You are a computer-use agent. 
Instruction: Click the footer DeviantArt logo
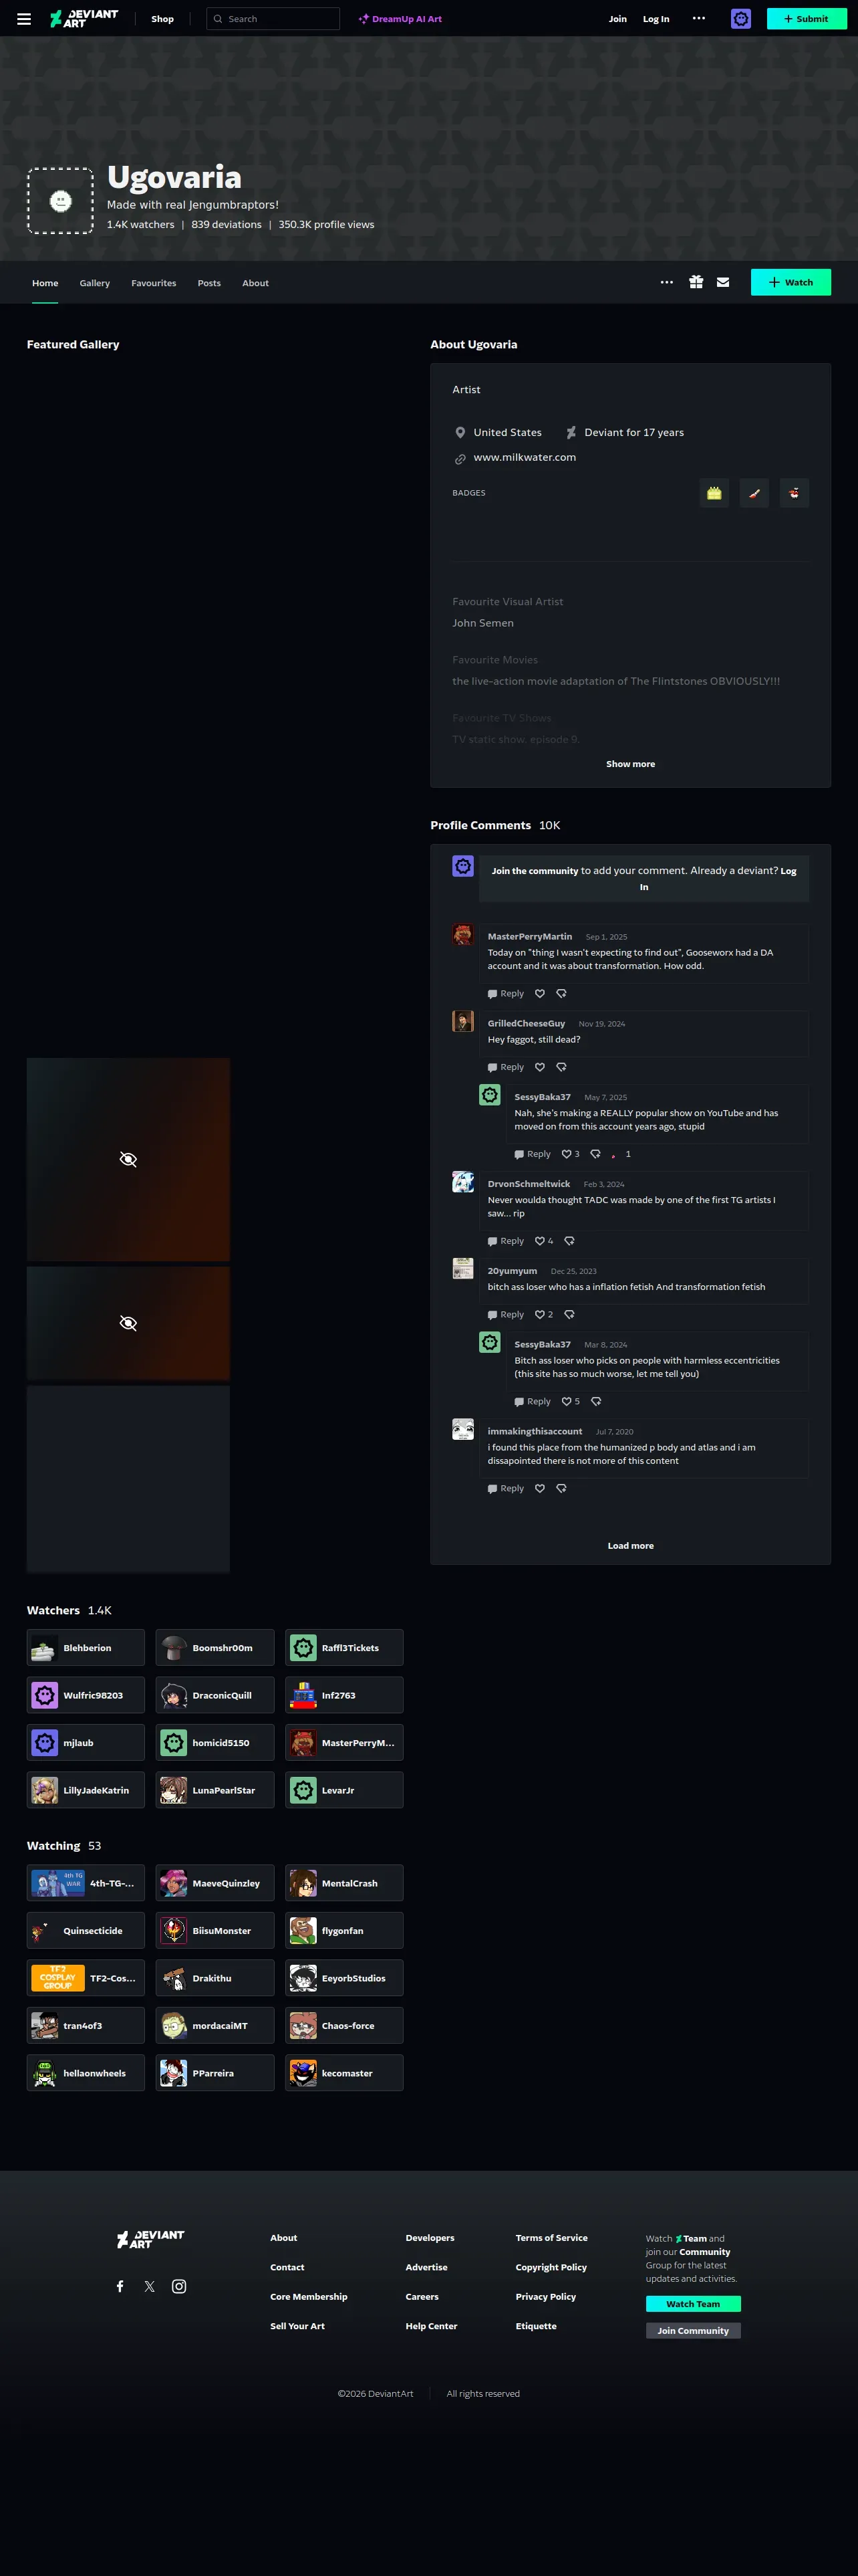(x=151, y=2239)
